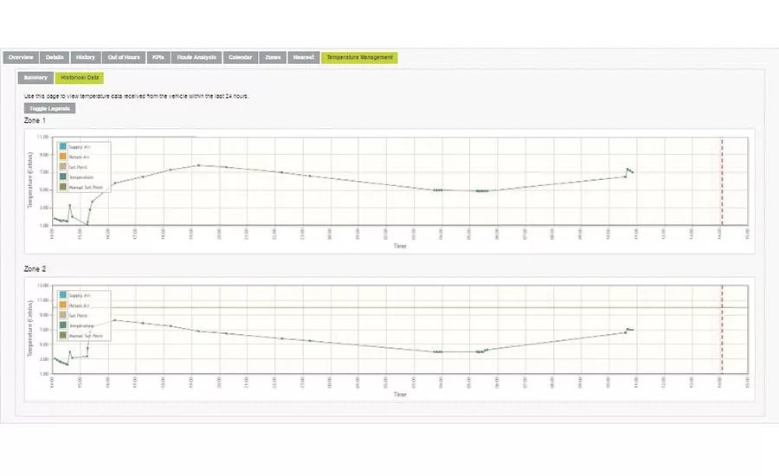The width and height of the screenshot is (779, 476).
Task: Click the Temperature Management tab
Action: coord(359,57)
